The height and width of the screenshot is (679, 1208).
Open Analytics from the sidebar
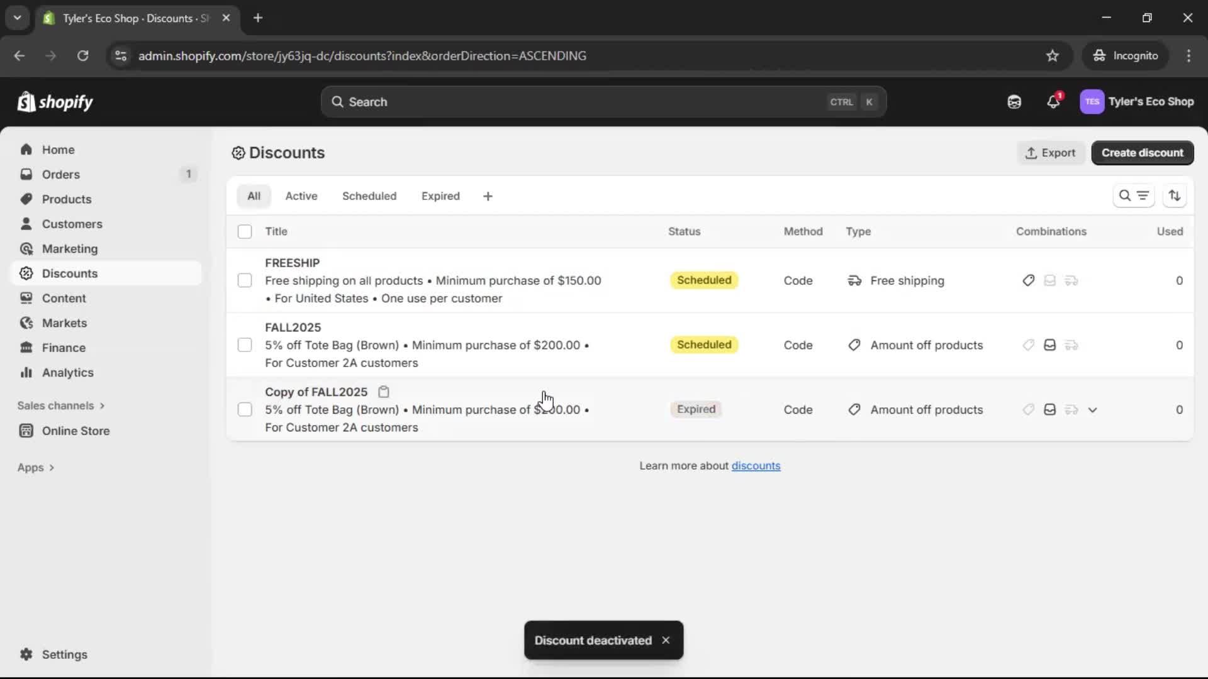point(67,372)
